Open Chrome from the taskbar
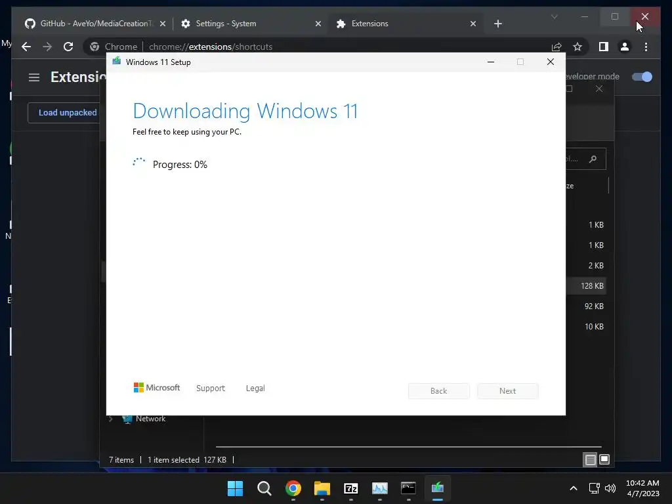This screenshot has height=504, width=672. click(293, 488)
